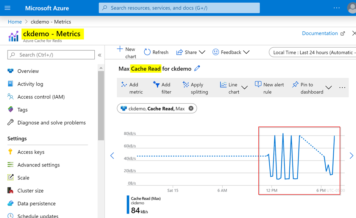
Task: Edit the chart title pencil icon
Action: point(197,68)
